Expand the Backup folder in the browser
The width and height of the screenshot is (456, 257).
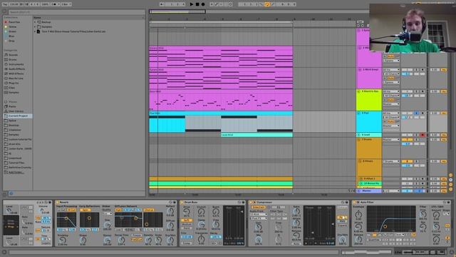(x=35, y=22)
